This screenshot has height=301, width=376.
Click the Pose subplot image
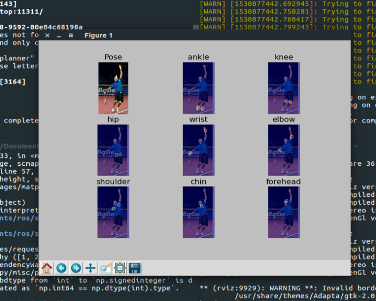click(113, 88)
